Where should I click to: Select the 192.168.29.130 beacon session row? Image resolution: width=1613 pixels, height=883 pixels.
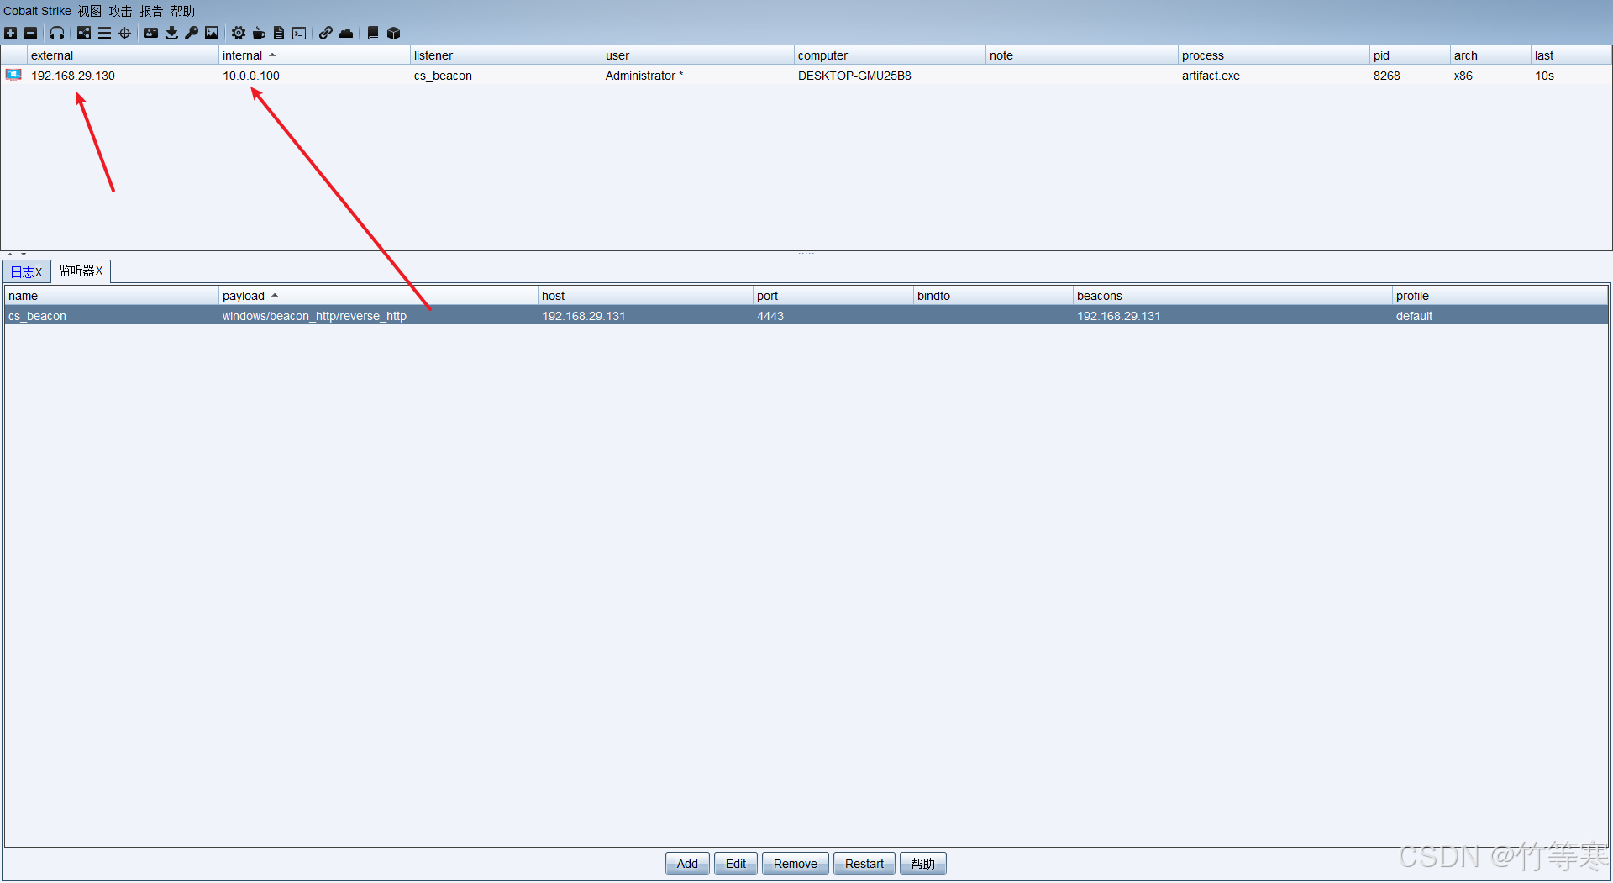[x=806, y=76]
